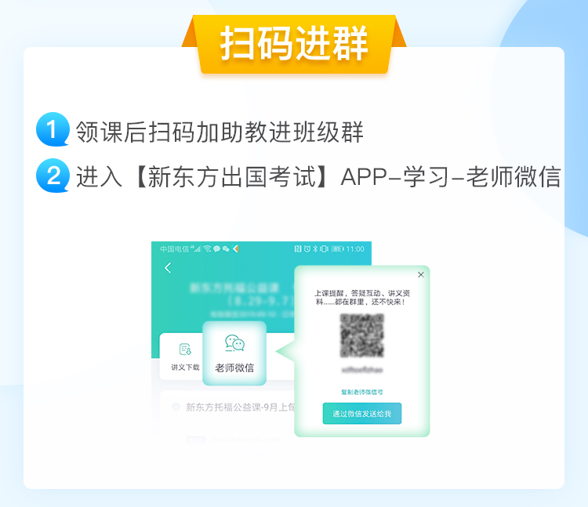Click the blue number 2 step bubble
Viewport: 588px width, 507px height.
(x=53, y=176)
